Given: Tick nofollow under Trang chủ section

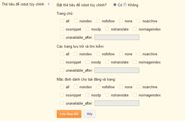Looking at the screenshot, I should [98, 21].
